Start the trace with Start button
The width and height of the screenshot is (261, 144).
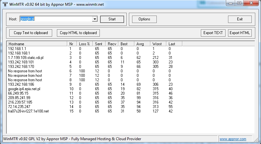112,19
